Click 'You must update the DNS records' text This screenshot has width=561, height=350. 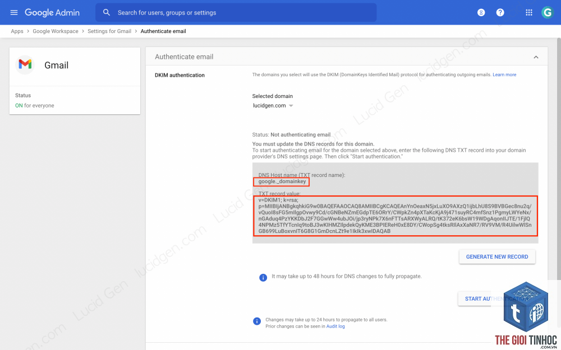pos(313,144)
